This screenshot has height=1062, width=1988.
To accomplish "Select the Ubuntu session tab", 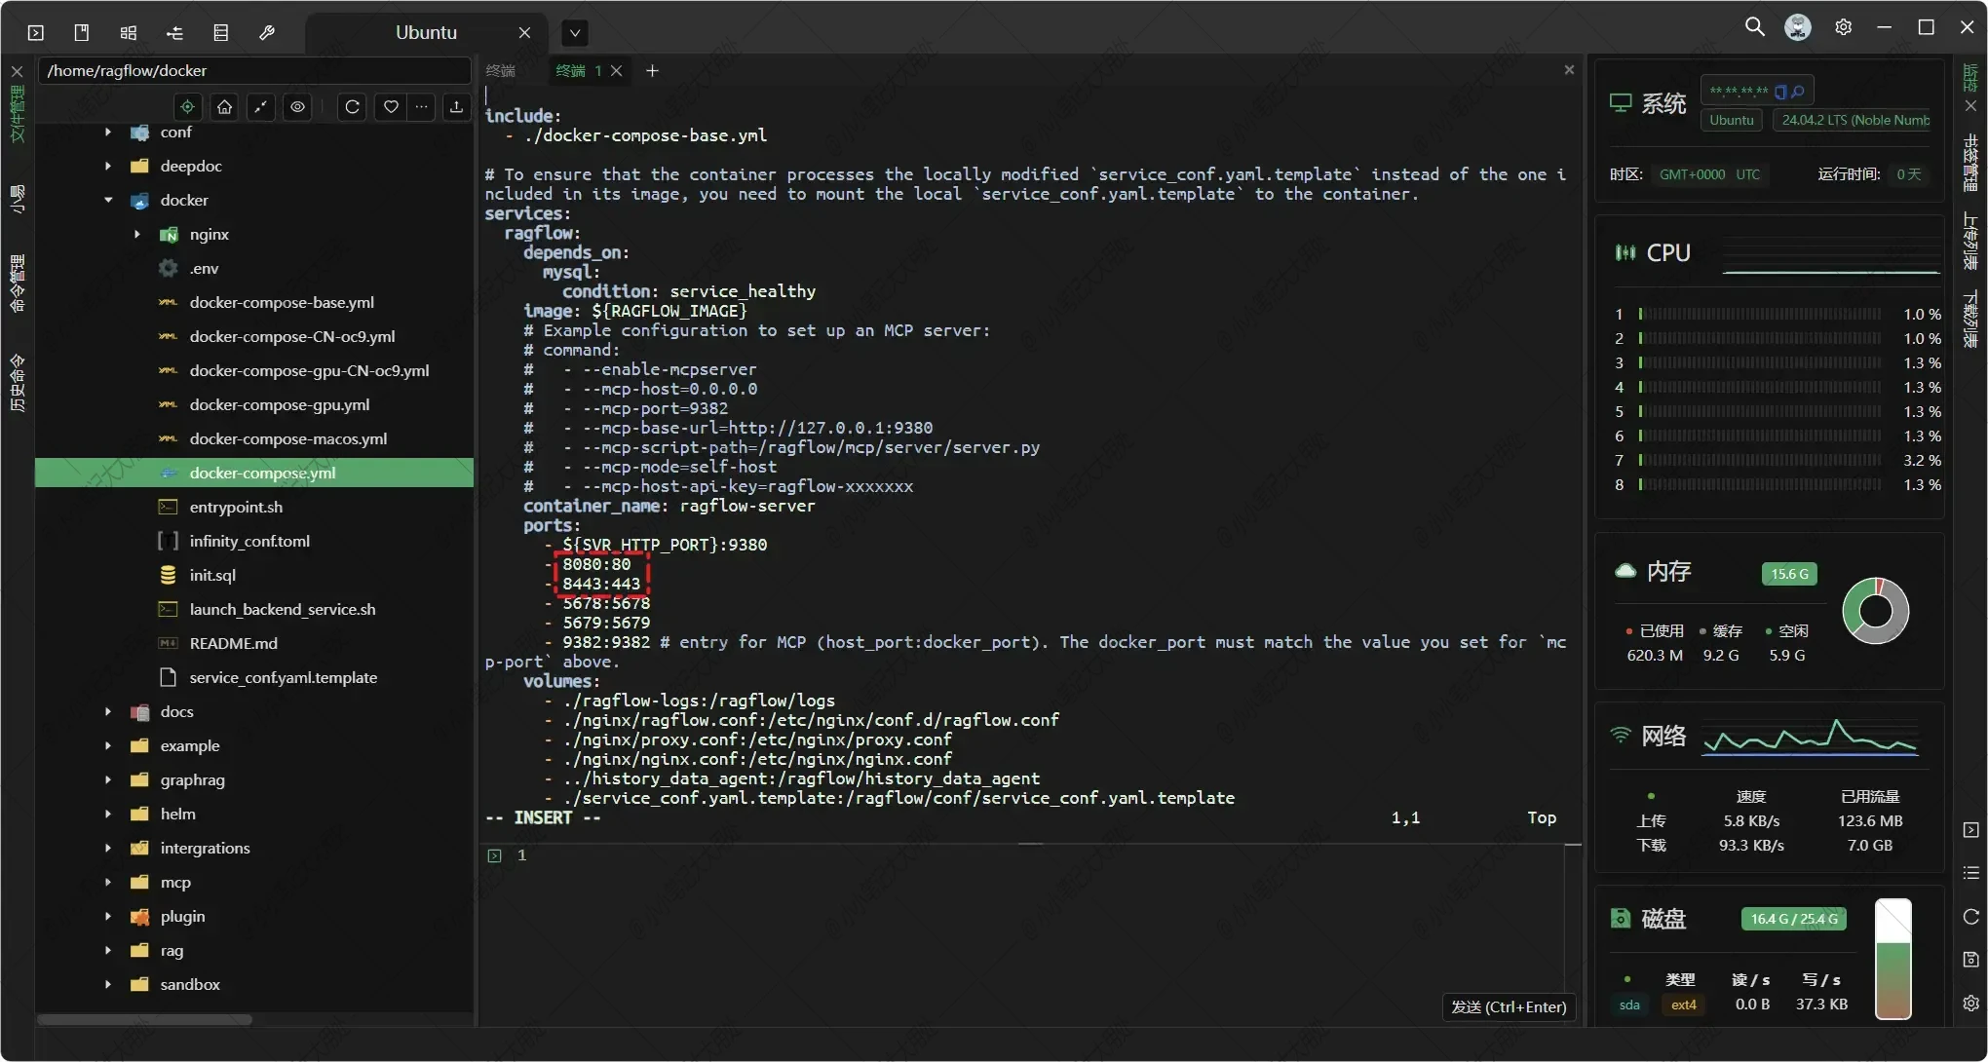I will coord(426,32).
